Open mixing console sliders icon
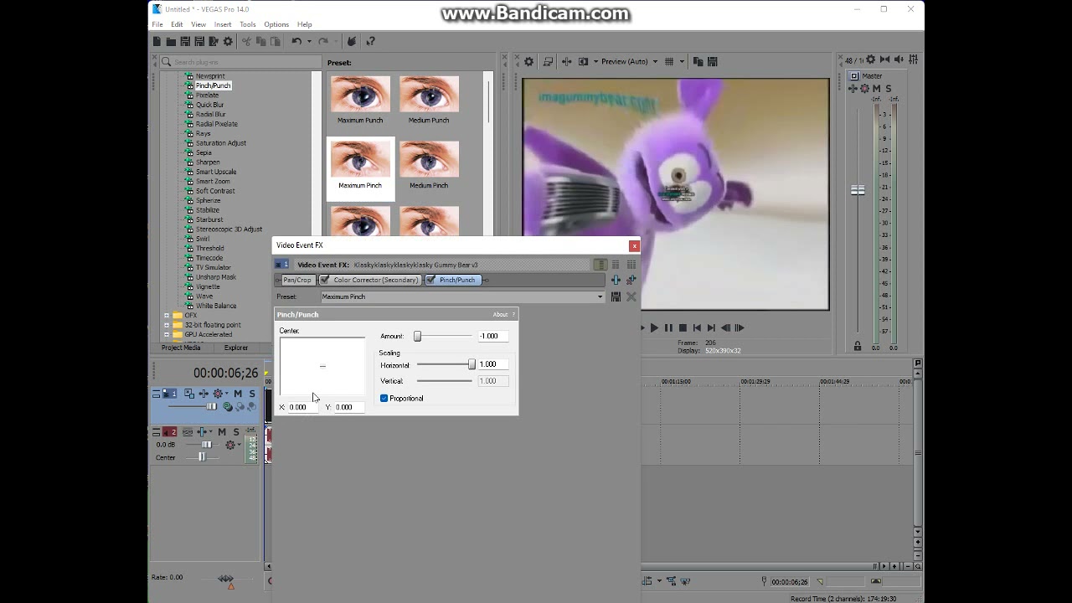Viewport: 1072px width, 603px height. (x=913, y=59)
